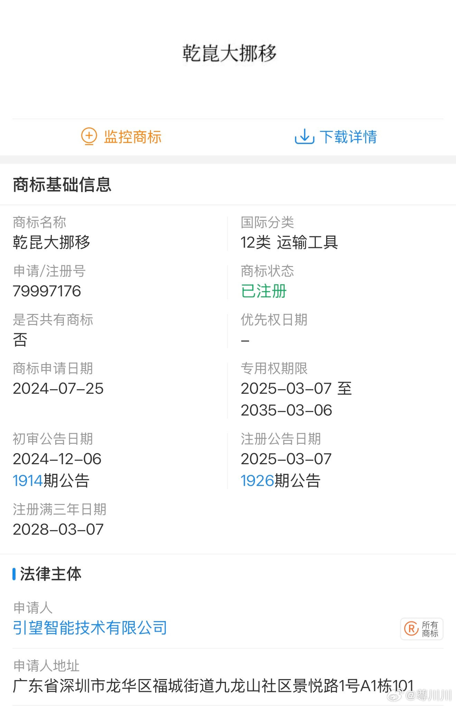Click the blue download arrow icon

pos(304,137)
